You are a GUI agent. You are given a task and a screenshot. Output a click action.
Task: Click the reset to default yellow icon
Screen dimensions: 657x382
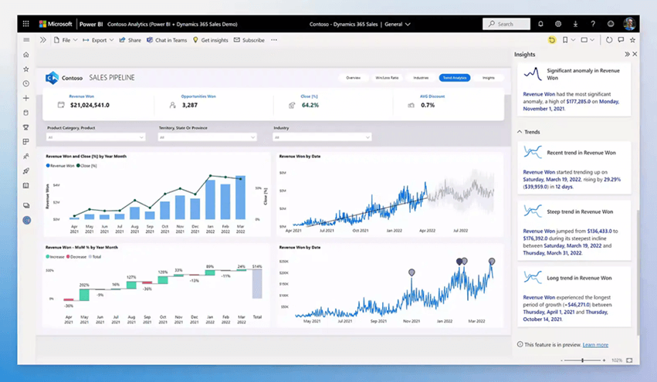click(552, 40)
